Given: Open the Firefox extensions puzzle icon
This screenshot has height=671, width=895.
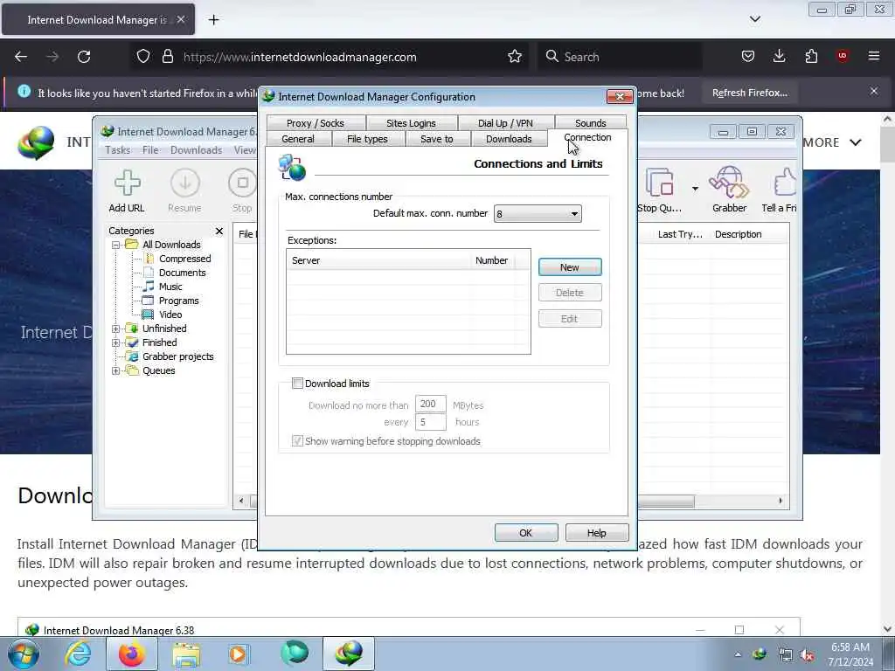Looking at the screenshot, I should (x=811, y=56).
